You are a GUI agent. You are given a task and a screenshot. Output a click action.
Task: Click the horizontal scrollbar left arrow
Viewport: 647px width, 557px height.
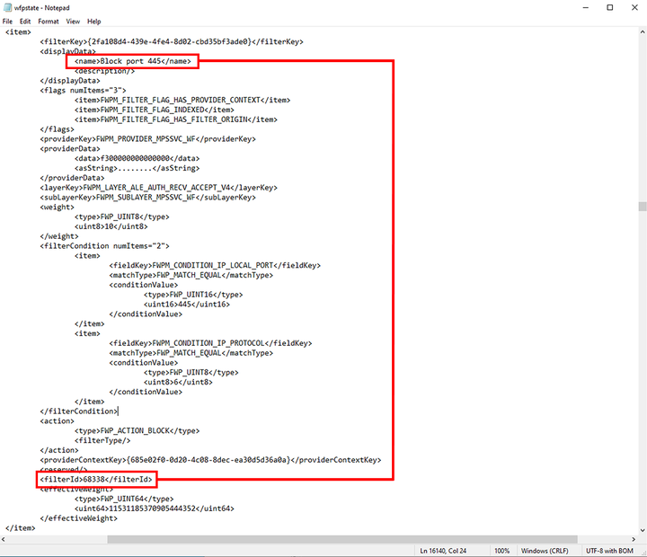[x=4, y=539]
